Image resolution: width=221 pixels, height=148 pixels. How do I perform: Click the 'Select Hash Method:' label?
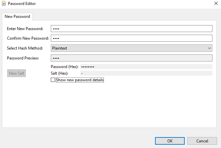[x=25, y=49]
